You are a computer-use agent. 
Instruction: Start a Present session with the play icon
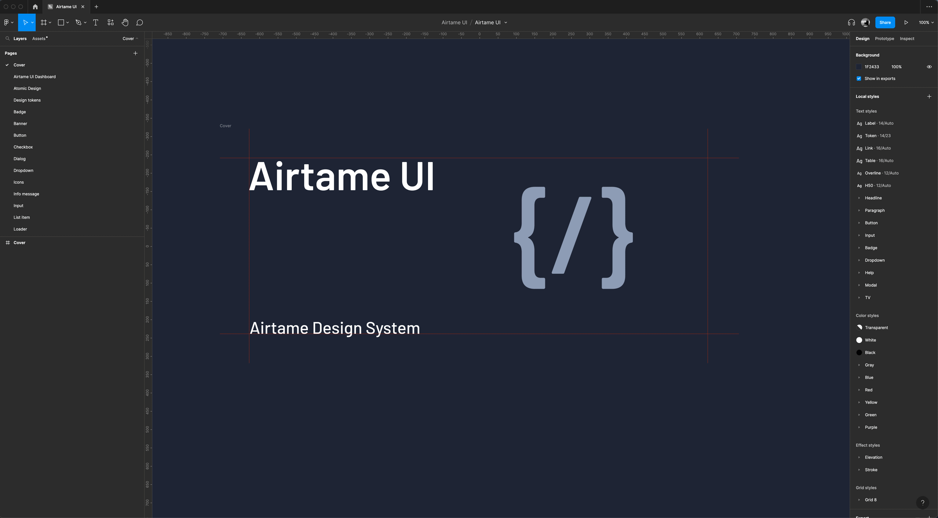click(905, 22)
